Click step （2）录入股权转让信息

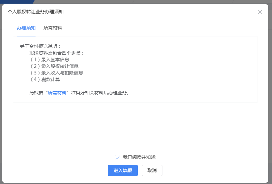54,66
